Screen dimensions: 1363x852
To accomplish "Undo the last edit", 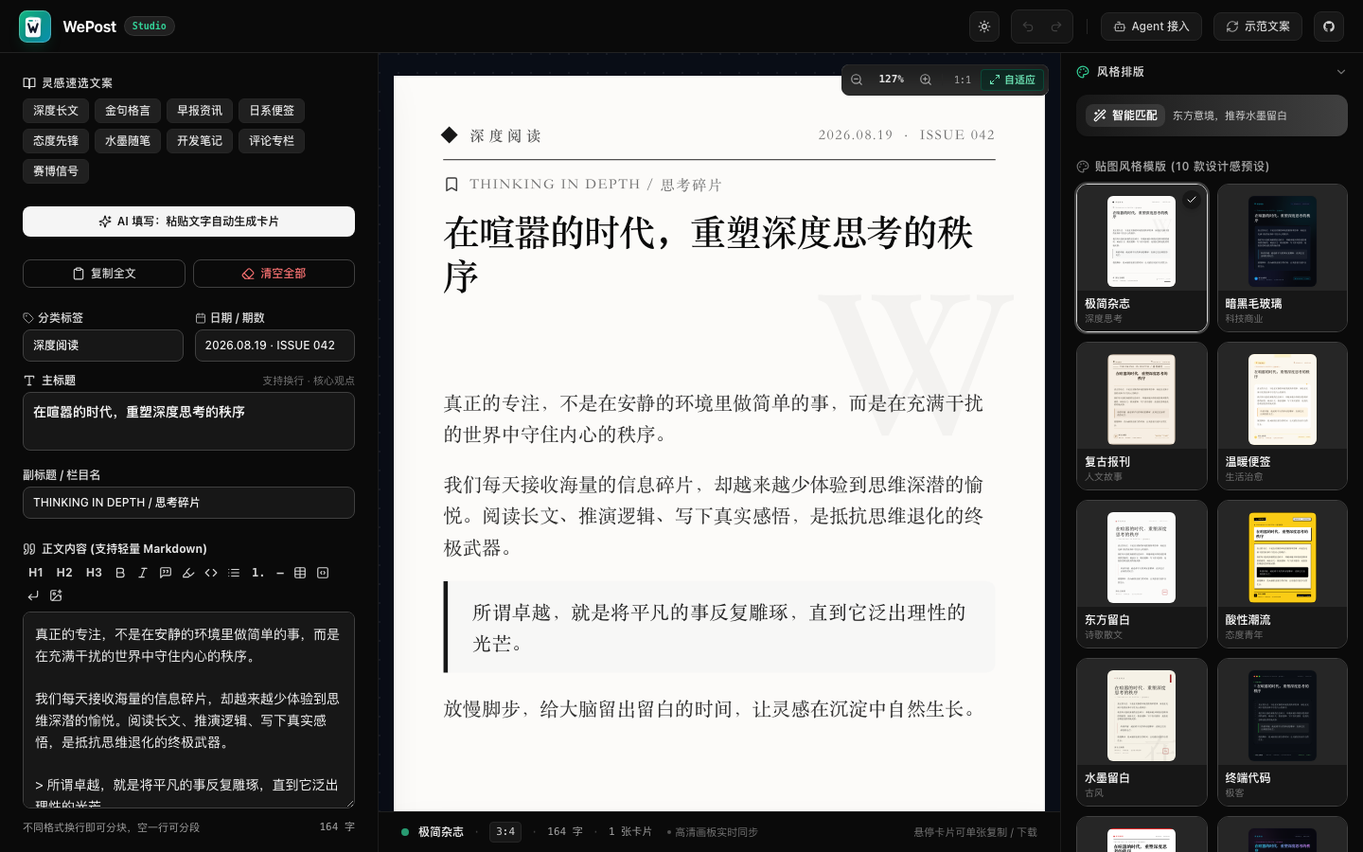I will (1028, 27).
